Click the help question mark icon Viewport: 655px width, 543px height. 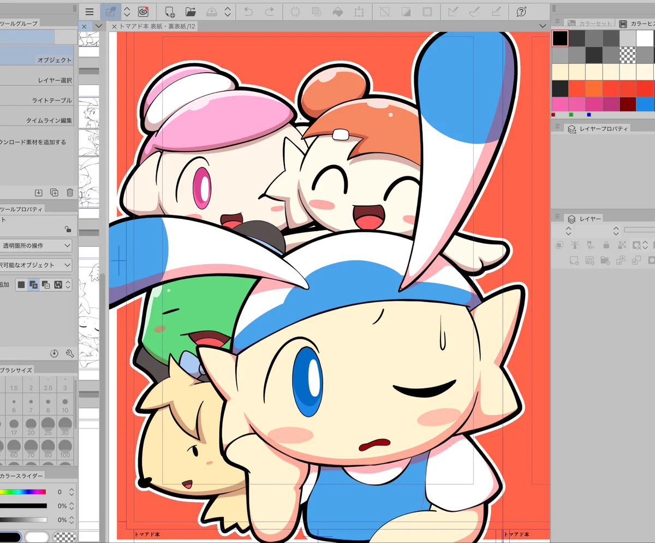pyautogui.click(x=521, y=11)
